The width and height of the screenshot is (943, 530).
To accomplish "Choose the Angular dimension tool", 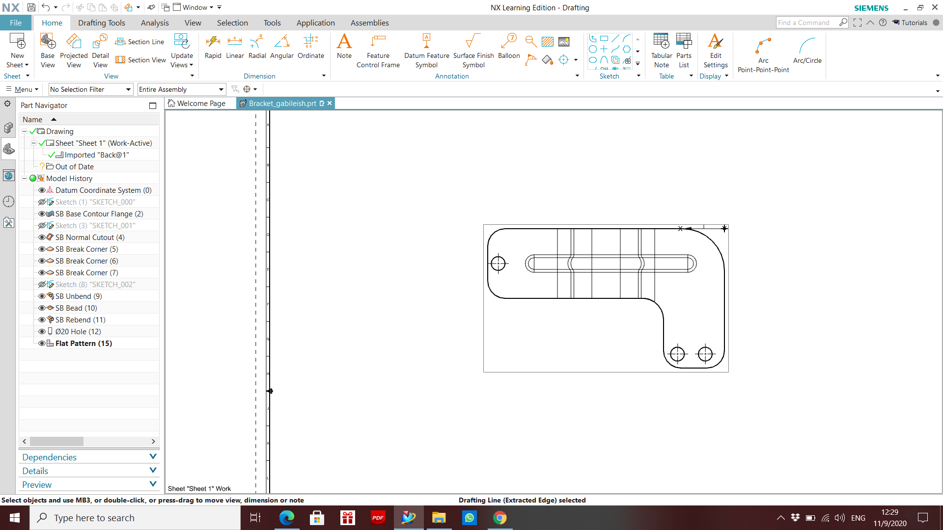I will pos(282,47).
